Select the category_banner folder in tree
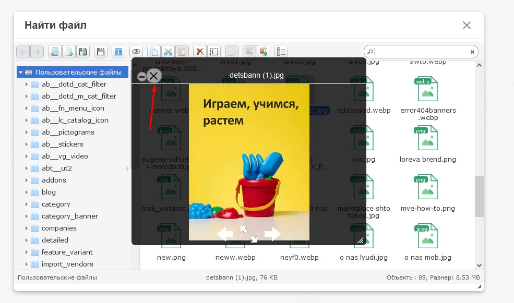The image size is (514, 303). point(69,216)
